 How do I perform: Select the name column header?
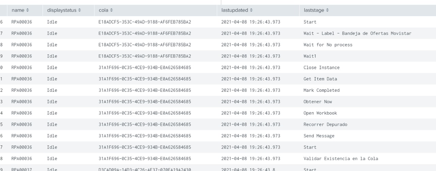(x=25, y=10)
